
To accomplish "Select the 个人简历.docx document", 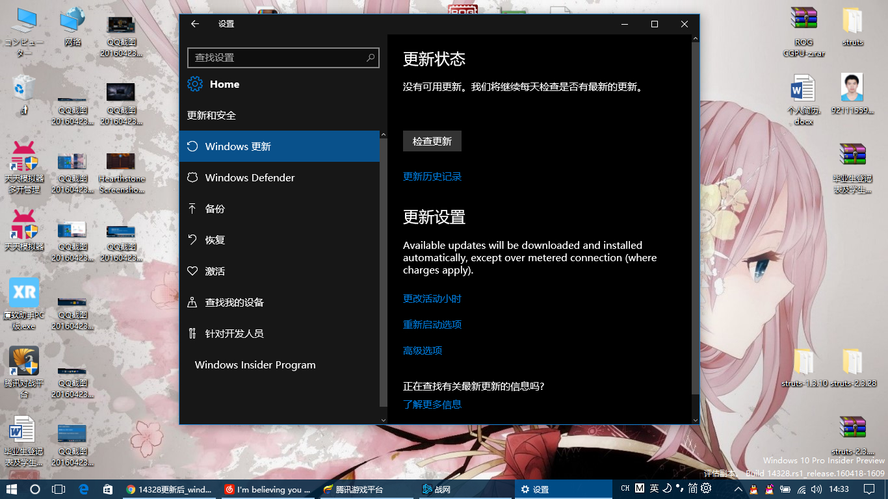I will point(803,99).
